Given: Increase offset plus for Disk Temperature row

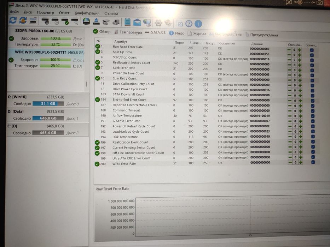Looking at the screenshot, I should 300,137.
